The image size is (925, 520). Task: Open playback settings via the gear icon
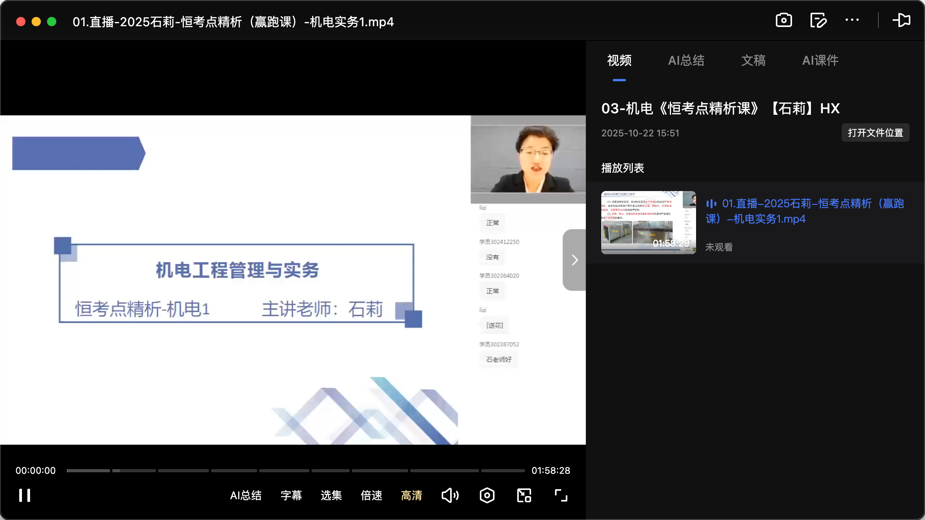click(x=487, y=495)
